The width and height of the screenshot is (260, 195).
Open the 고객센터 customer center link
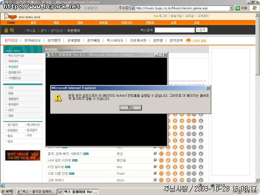pyautogui.click(x=203, y=16)
